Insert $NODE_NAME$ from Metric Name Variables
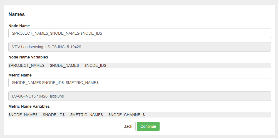Image resolution: width=278 pixels, height=138 pixels. (x=23, y=115)
